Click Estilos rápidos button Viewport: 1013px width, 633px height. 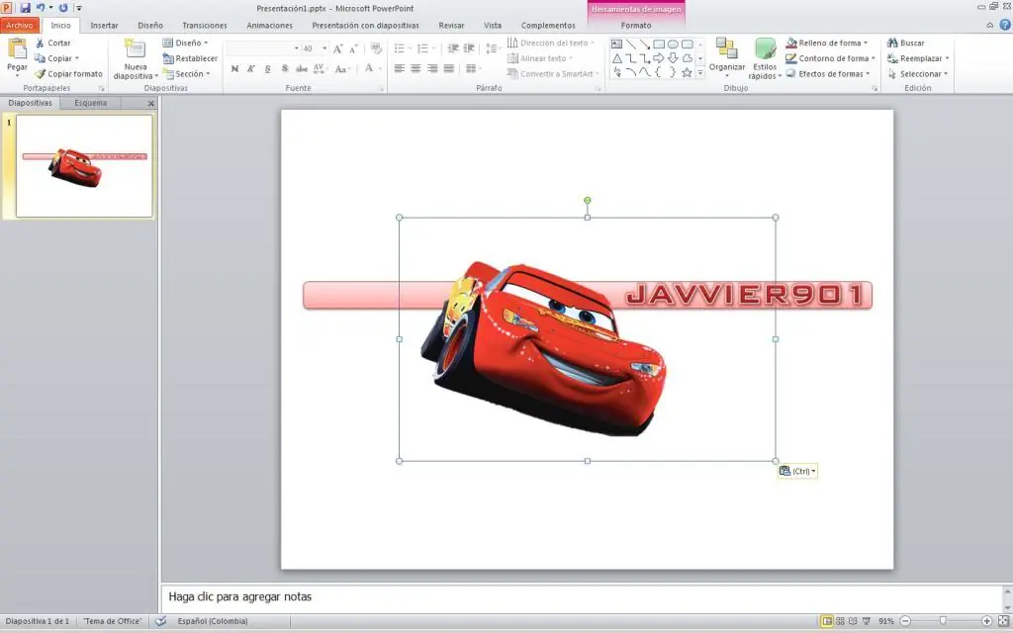(x=765, y=58)
